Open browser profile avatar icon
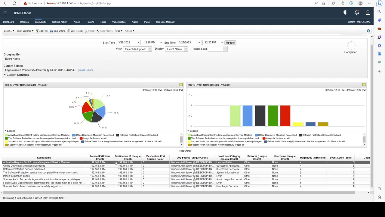The height and width of the screenshot is (217, 385). (x=360, y=3)
